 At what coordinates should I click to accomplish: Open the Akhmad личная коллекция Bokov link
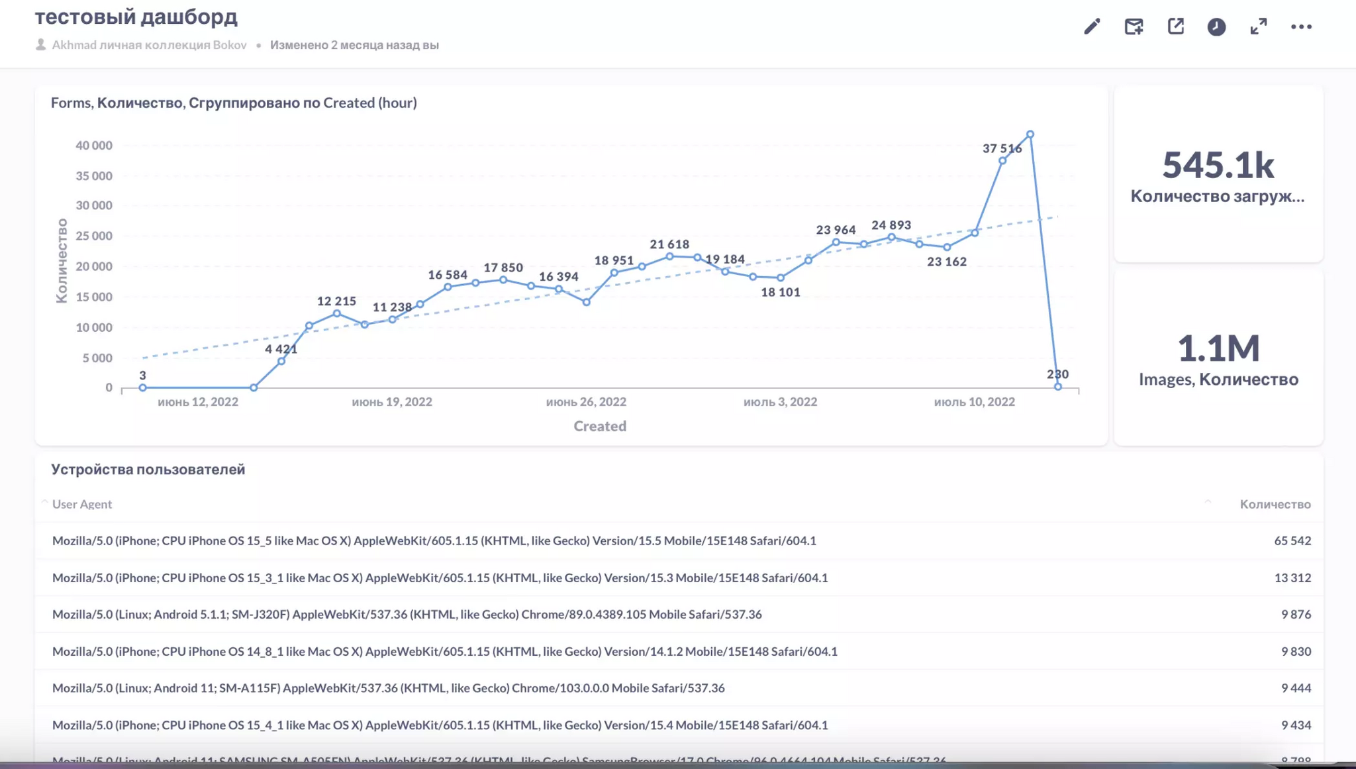(x=149, y=45)
